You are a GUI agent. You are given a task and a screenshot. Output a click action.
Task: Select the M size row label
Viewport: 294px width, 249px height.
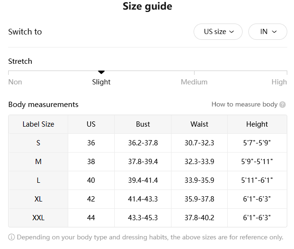click(38, 161)
